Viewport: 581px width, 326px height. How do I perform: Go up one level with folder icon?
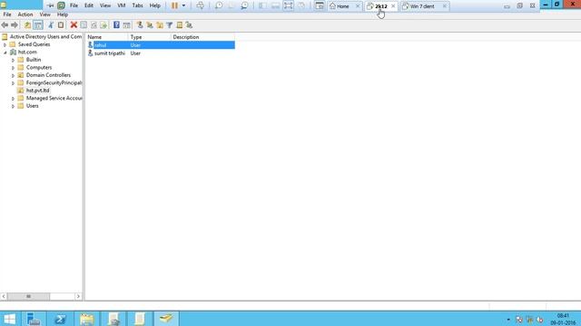tap(27, 25)
